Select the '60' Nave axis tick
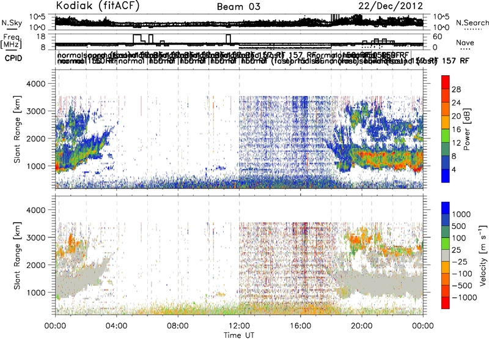 pyautogui.click(x=438, y=37)
